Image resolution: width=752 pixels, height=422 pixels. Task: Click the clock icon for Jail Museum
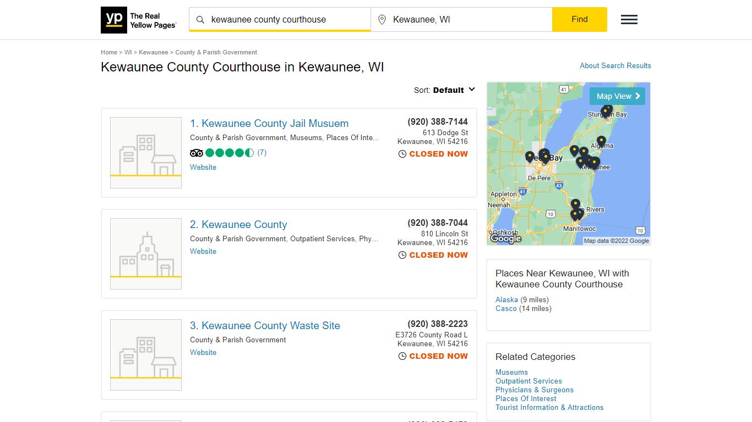click(x=402, y=154)
